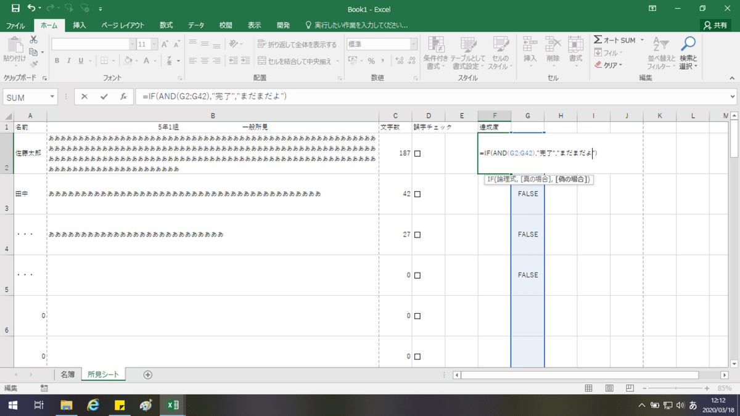The width and height of the screenshot is (740, 416).
Task: Click the AutoSum sigma icon
Action: (x=598, y=40)
